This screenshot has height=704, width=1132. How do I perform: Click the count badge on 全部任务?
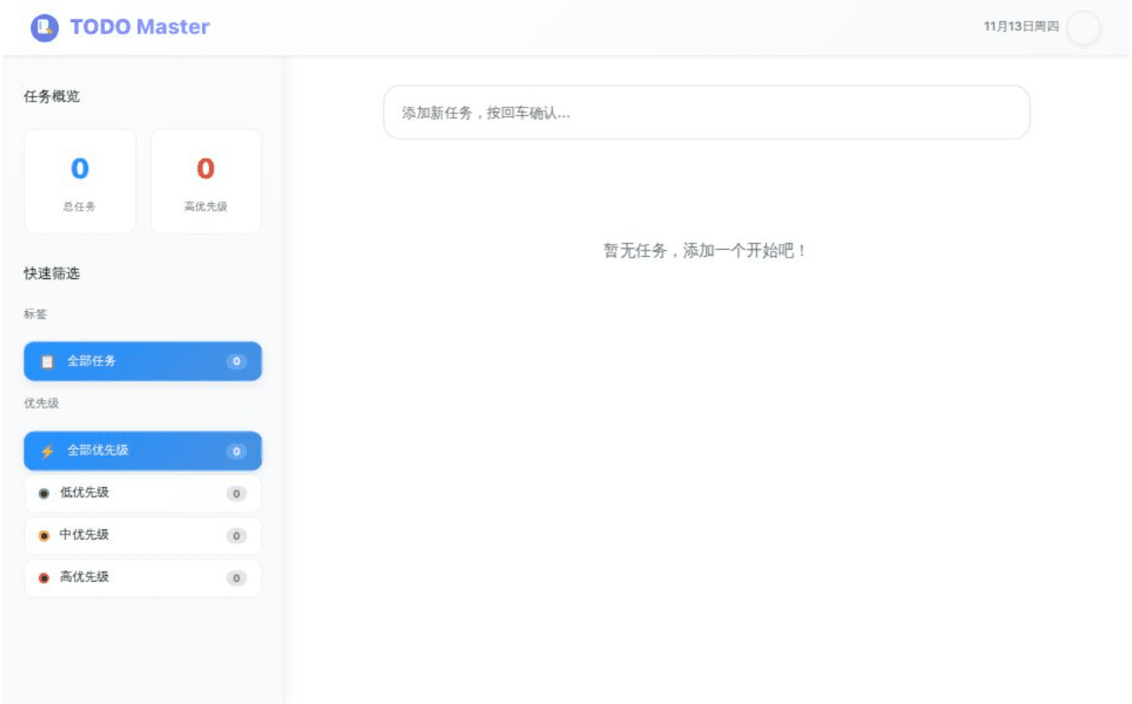click(236, 362)
